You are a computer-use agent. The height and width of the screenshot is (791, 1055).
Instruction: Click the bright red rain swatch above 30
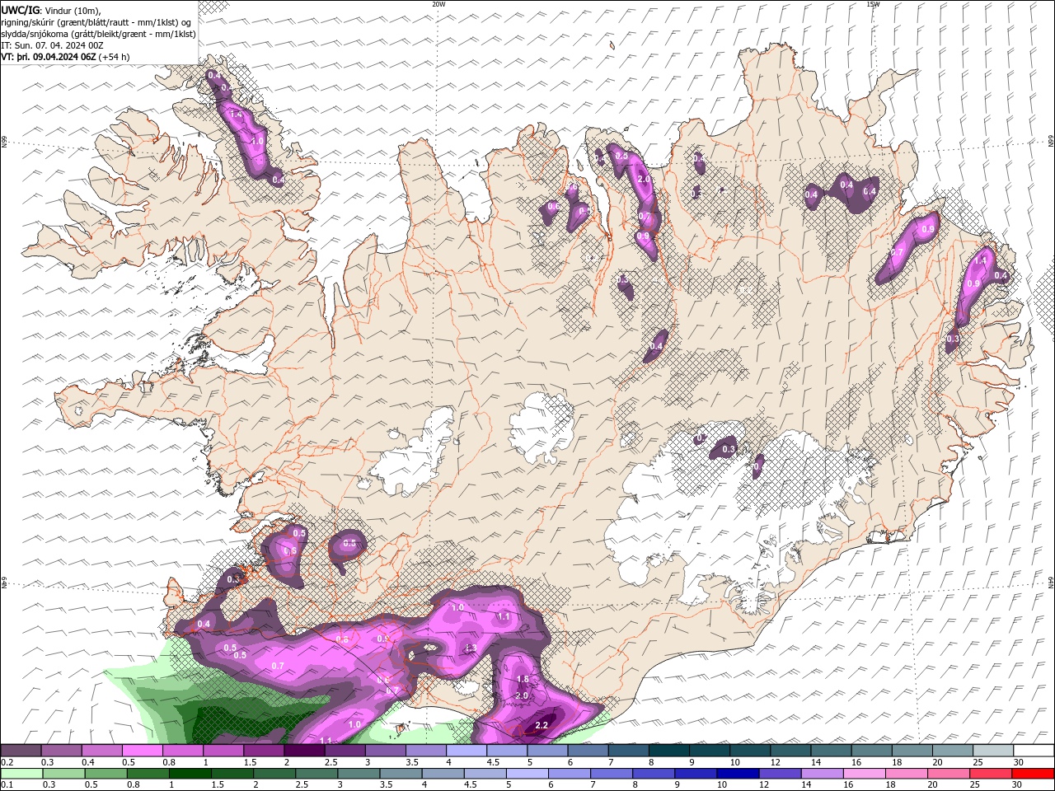(1032, 774)
